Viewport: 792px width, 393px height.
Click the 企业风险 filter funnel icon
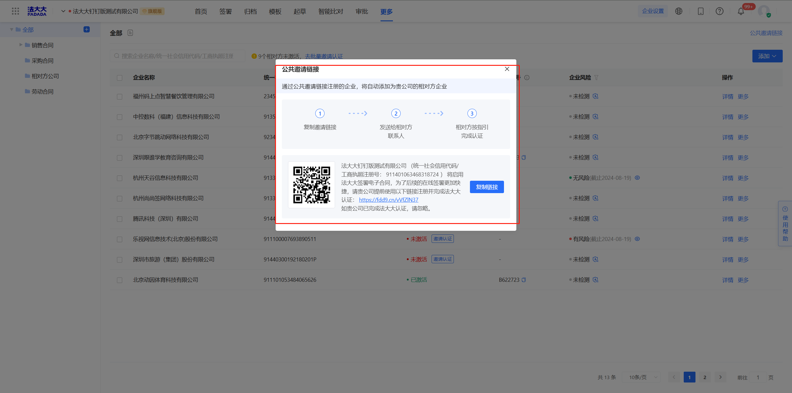coord(596,78)
